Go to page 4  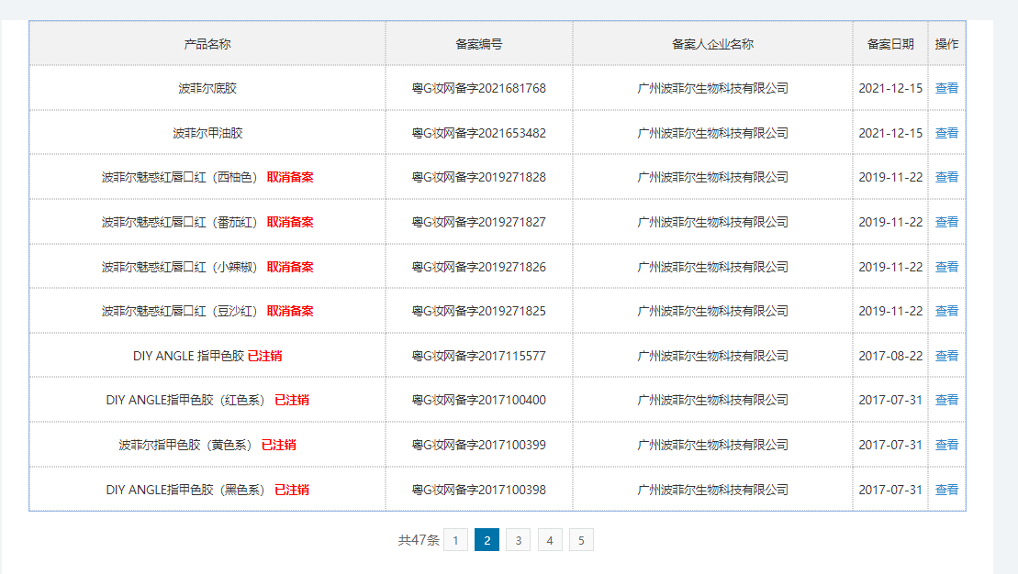[550, 540]
